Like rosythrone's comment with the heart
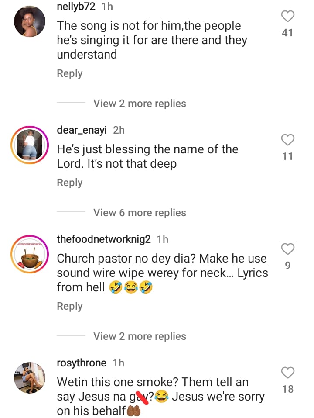The height and width of the screenshot is (418, 314). (287, 373)
